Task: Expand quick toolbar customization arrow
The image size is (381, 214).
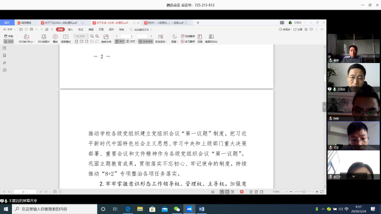Action: pyautogui.click(x=52, y=30)
